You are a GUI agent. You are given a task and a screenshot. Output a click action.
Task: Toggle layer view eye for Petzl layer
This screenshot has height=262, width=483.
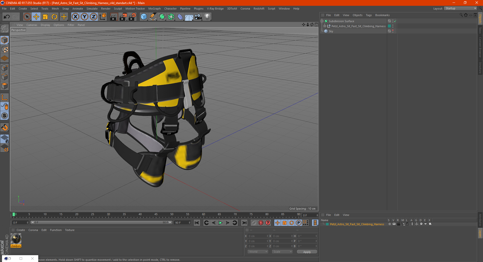pyautogui.click(x=394, y=224)
